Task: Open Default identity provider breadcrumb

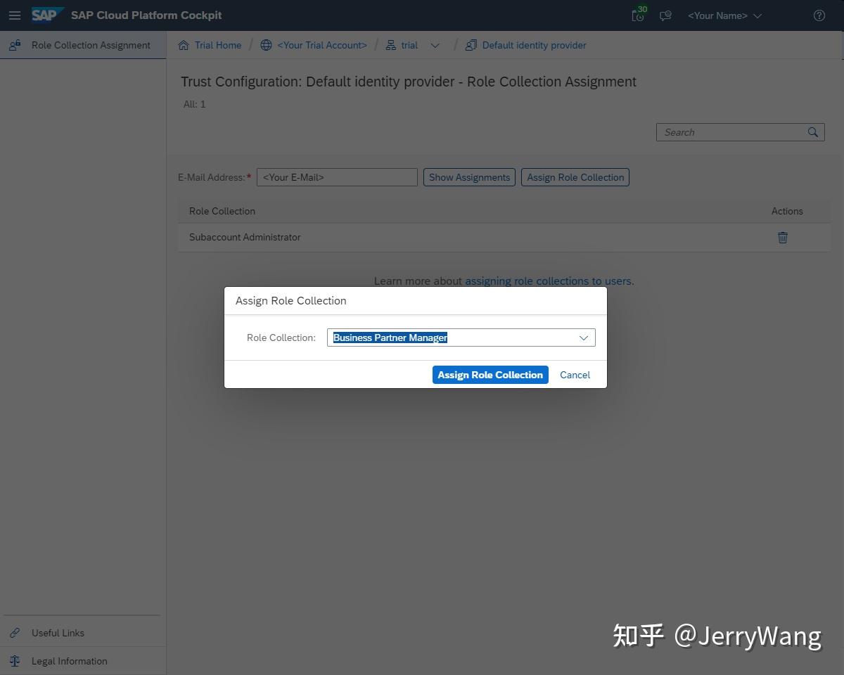Action: [535, 45]
